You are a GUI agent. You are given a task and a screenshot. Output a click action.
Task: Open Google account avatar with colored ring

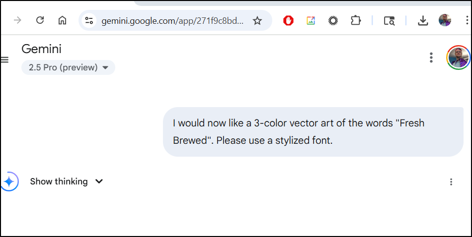[458, 58]
